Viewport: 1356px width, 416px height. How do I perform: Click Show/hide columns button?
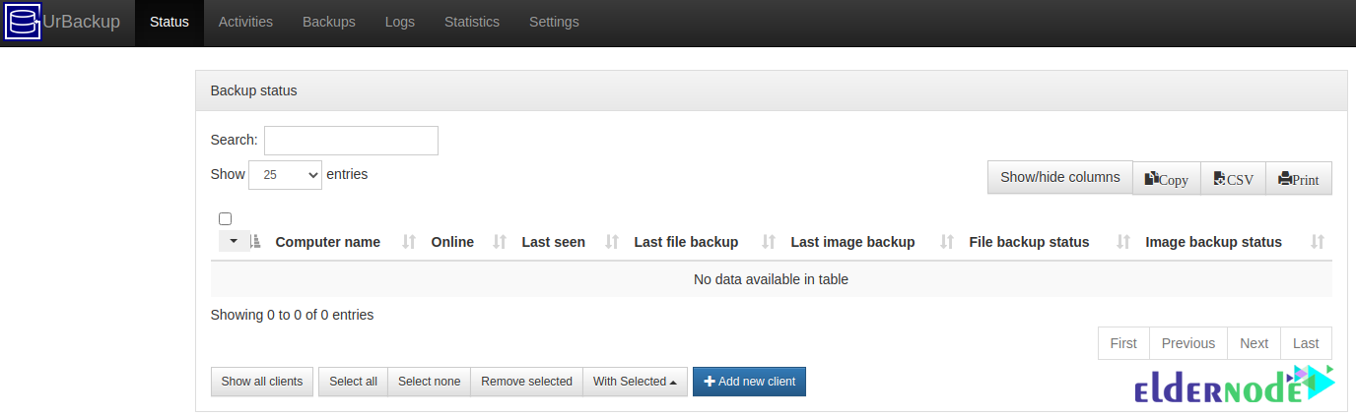pos(1060,178)
